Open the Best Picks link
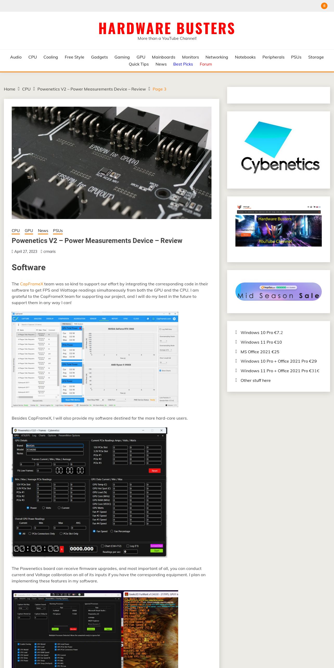 (x=183, y=64)
